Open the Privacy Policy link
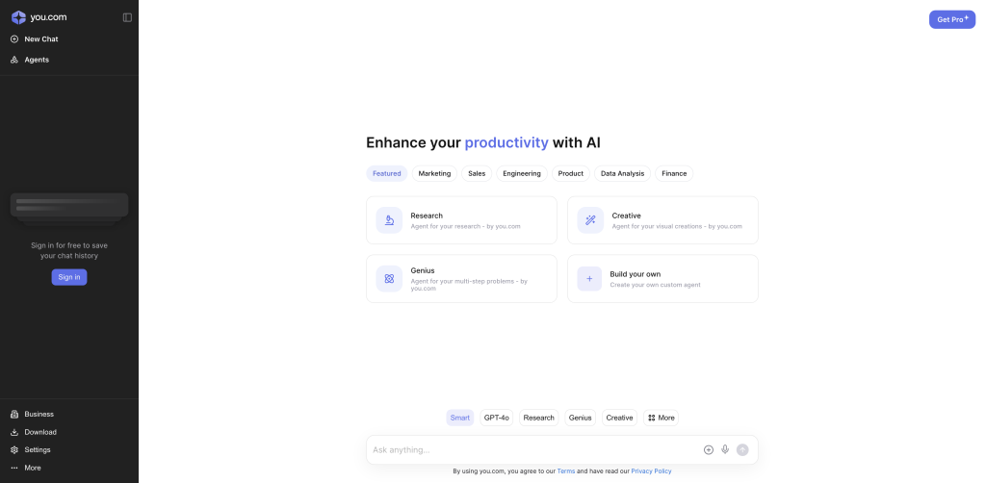 652,471
